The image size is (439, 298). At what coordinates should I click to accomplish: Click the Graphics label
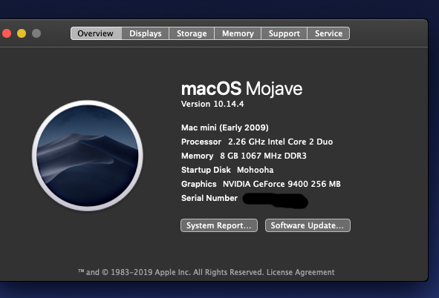click(199, 184)
